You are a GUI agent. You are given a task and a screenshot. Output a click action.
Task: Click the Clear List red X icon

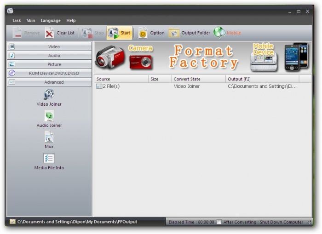point(49,33)
